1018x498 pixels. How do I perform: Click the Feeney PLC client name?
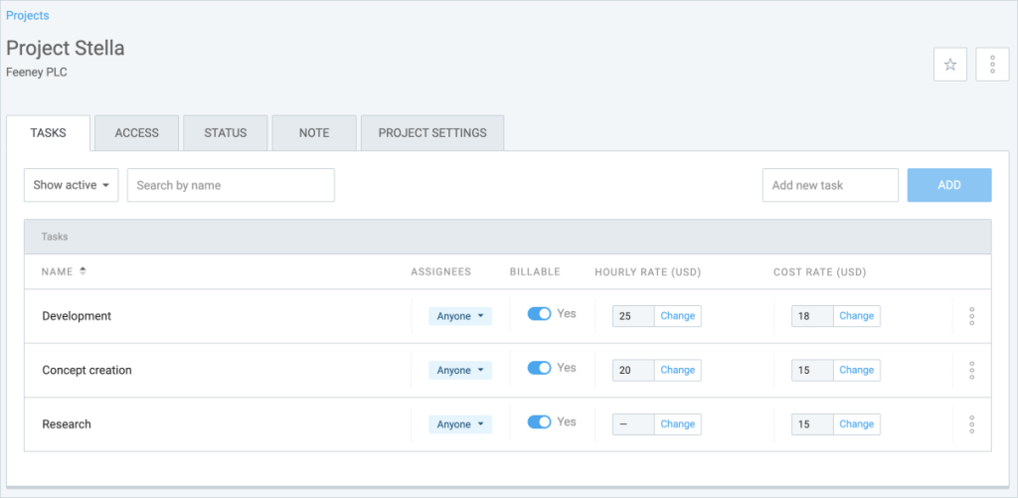[x=37, y=73]
